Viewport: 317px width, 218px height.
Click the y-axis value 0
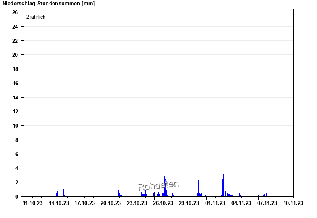(17, 197)
